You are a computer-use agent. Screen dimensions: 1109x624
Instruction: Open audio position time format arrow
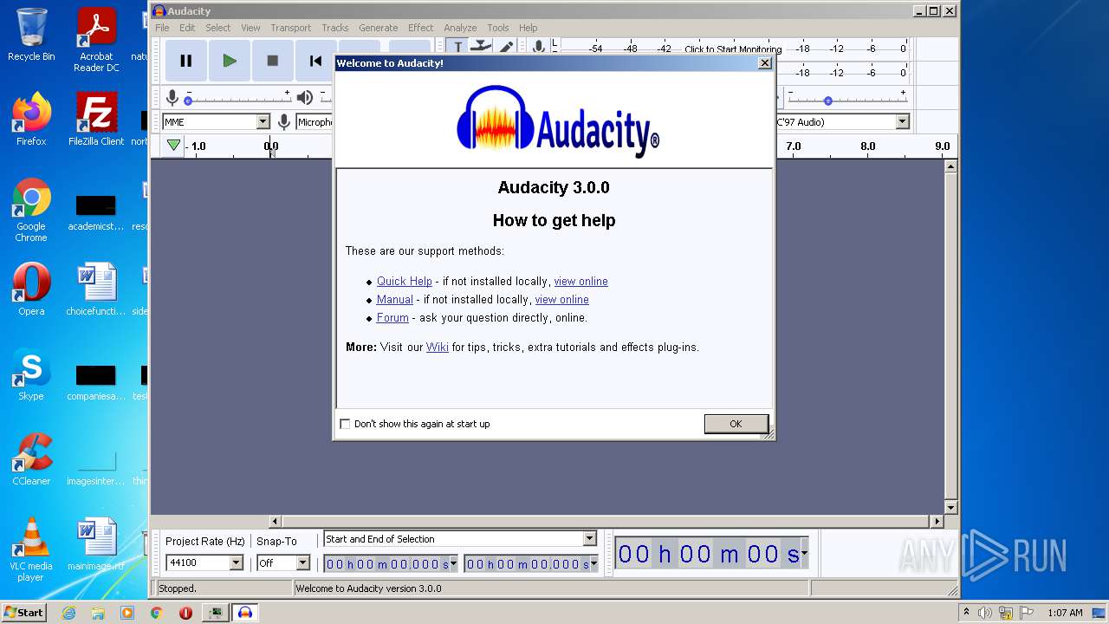coord(804,553)
